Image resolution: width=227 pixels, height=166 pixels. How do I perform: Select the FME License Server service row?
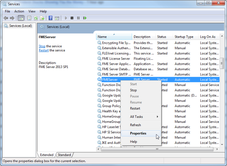[116, 59]
